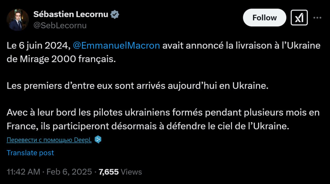Click the 7,655 view count number
The image size is (330, 184).
[x=109, y=172]
